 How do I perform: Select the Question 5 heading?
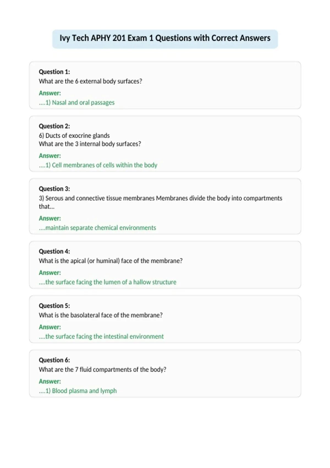click(x=54, y=306)
